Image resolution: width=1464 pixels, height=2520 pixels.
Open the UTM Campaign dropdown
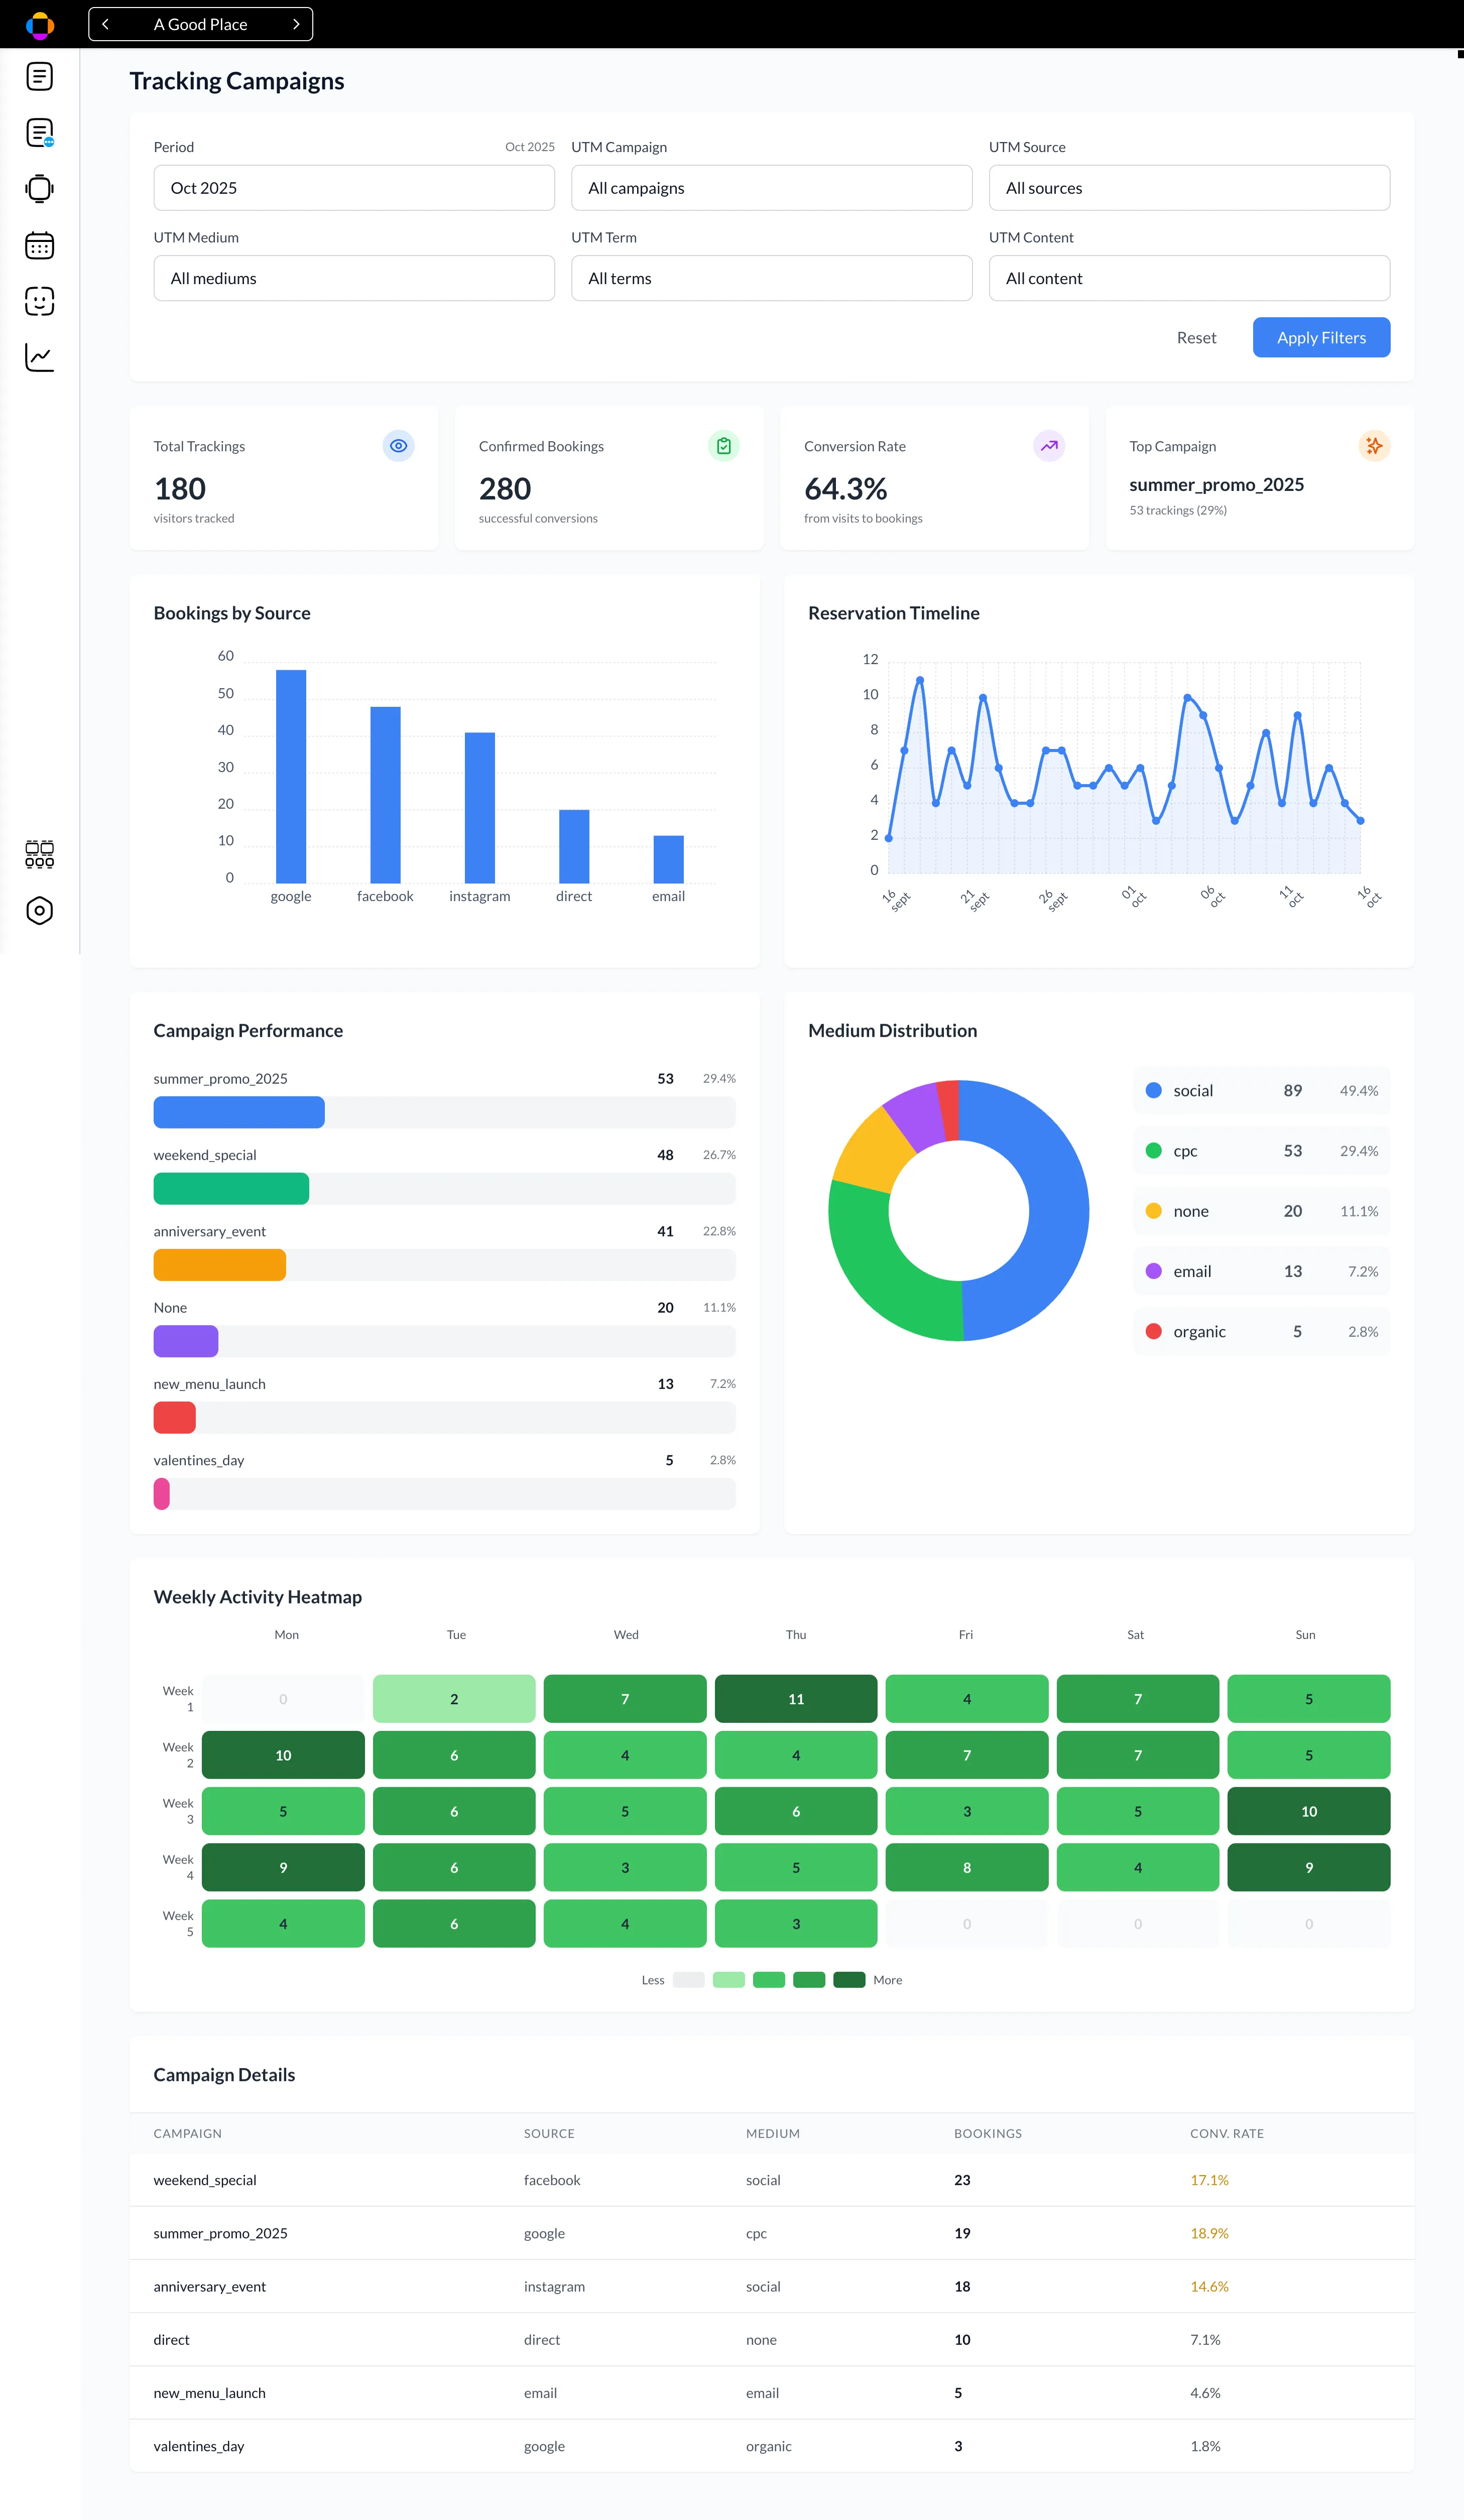771,188
